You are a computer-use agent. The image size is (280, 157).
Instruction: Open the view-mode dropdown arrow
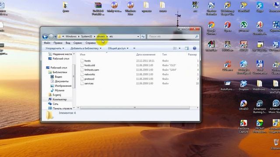click(179, 48)
